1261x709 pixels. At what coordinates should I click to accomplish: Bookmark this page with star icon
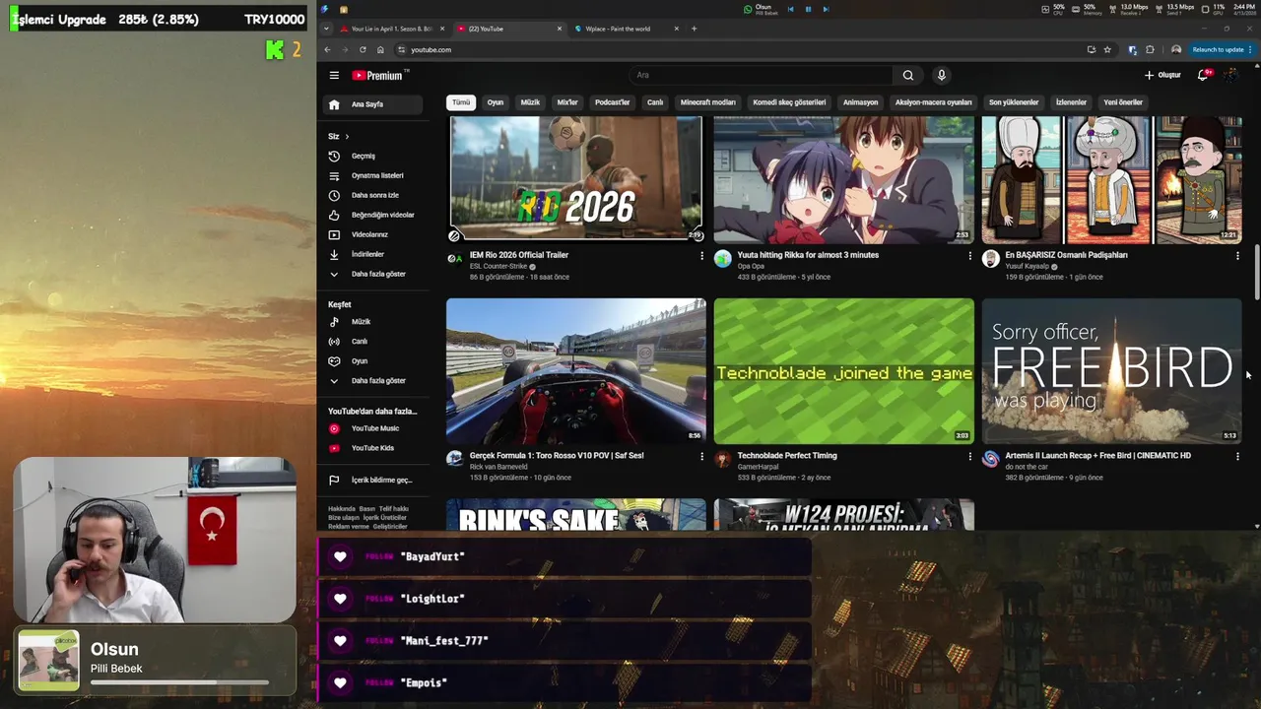(1107, 49)
